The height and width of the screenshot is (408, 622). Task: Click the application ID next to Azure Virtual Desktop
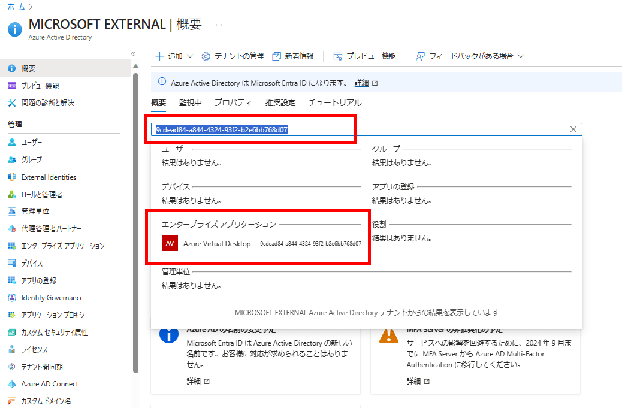click(310, 244)
